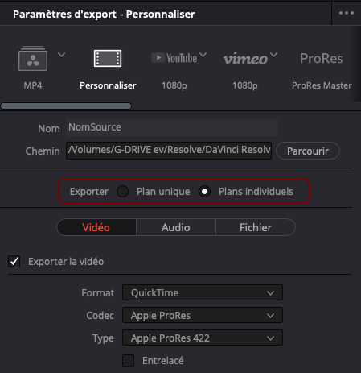Open the Format QuickTime dropdown

(203, 292)
